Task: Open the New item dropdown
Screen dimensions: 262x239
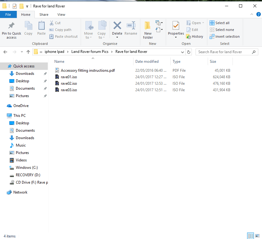Action: [x=159, y=23]
